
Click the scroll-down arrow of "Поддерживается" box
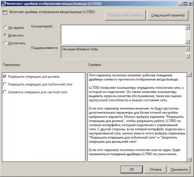click(x=188, y=56)
